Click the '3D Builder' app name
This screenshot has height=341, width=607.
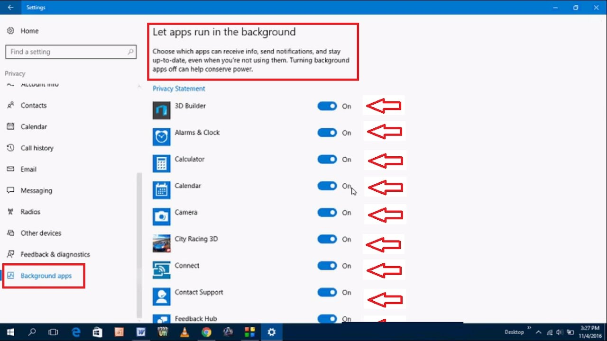click(190, 106)
